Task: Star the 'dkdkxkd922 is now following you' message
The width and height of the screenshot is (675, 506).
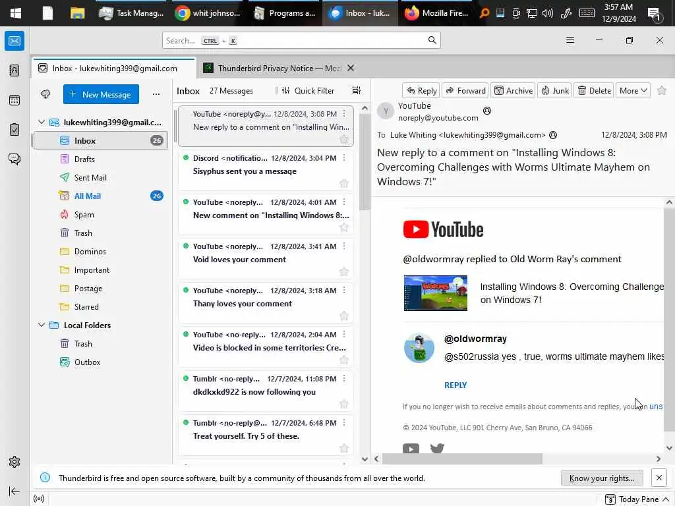Action: (343, 404)
